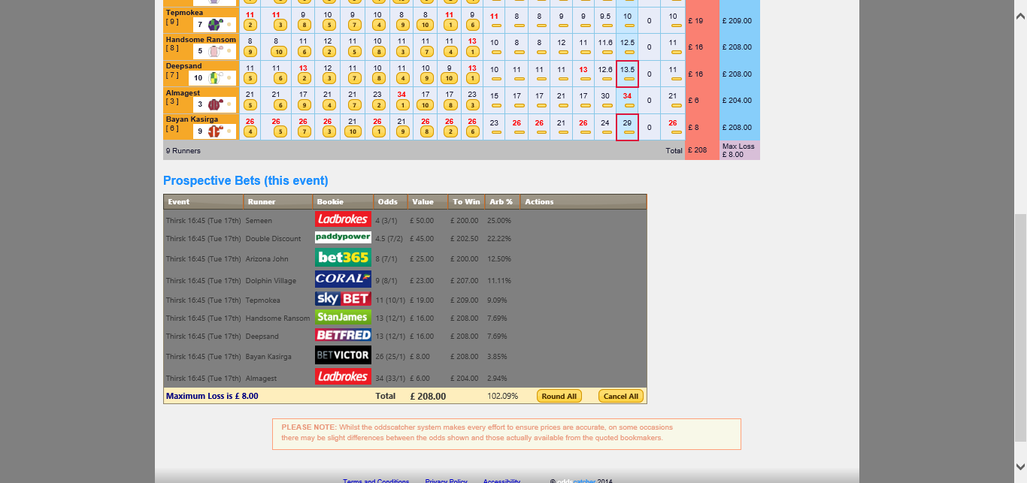
Task: Click rank badge 9 in Deepsand row
Action: tap(426, 78)
